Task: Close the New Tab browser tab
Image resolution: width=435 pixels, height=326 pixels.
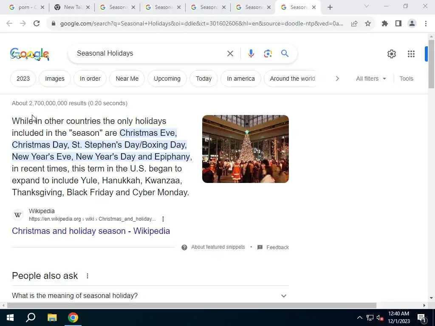Action: click(x=88, y=8)
